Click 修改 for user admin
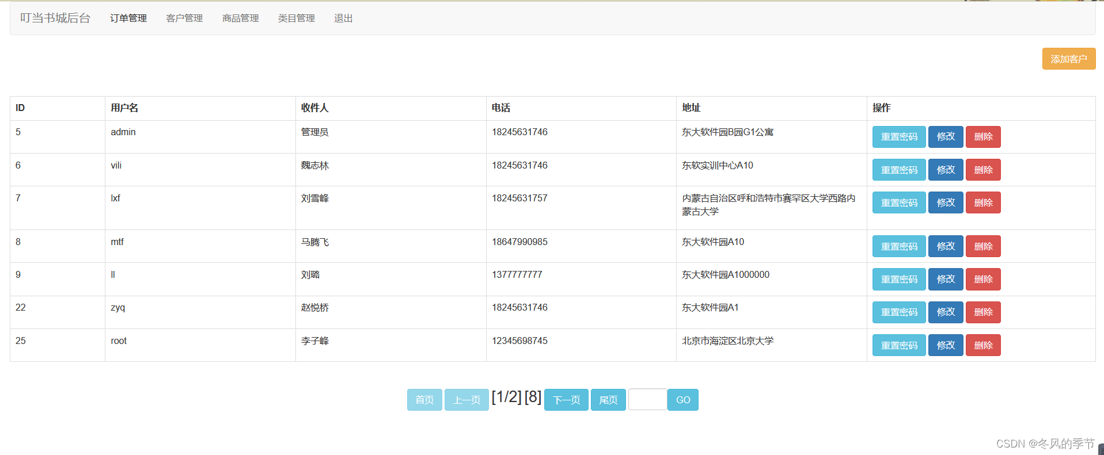This screenshot has width=1104, height=455. coord(946,137)
